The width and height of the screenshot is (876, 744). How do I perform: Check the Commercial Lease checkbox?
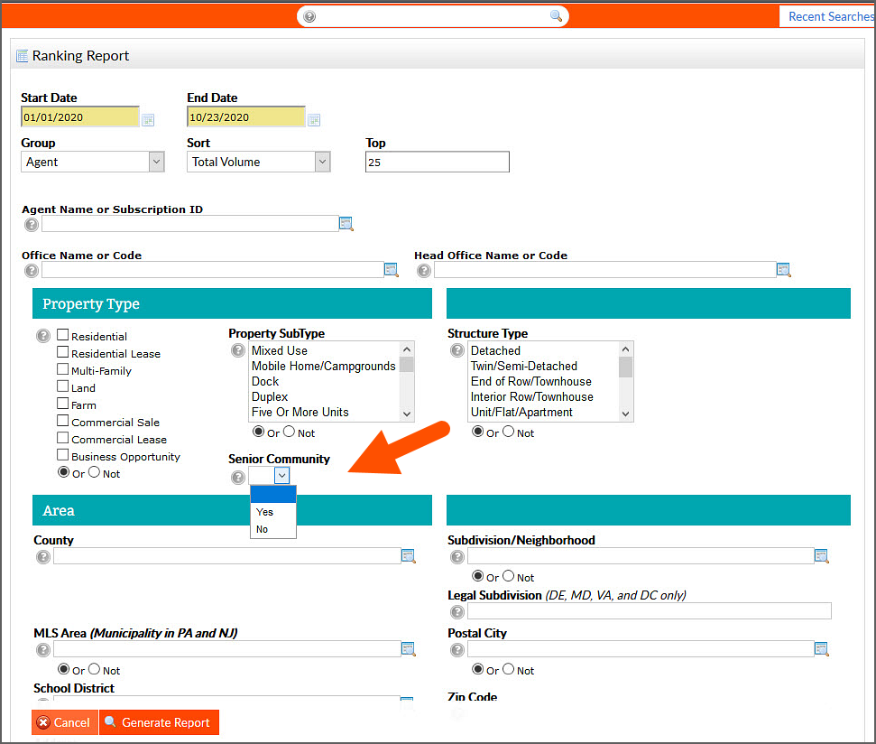(62, 438)
